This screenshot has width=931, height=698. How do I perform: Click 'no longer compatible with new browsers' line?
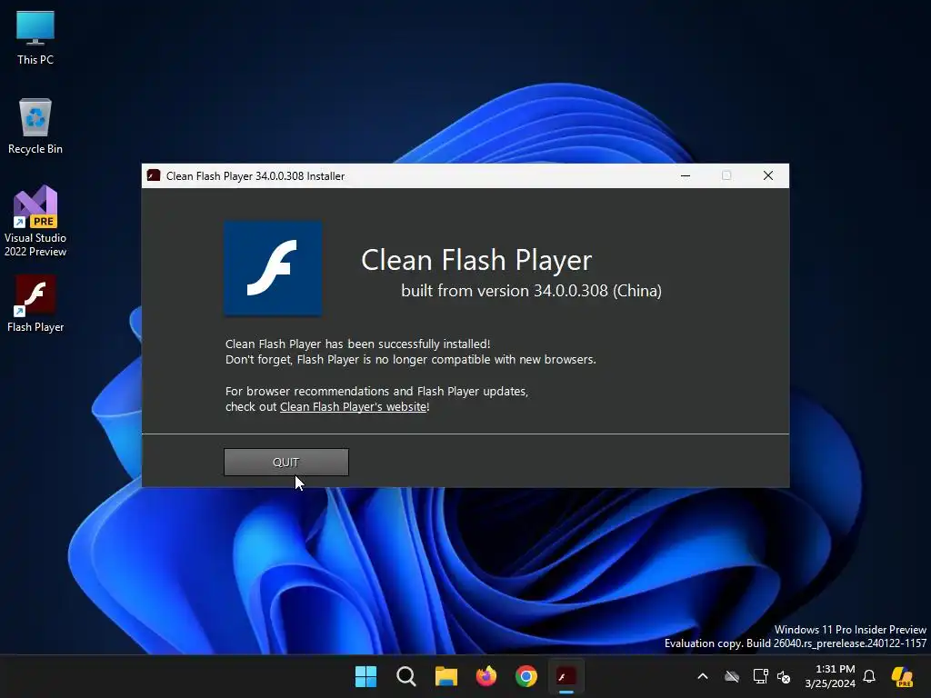pos(410,359)
